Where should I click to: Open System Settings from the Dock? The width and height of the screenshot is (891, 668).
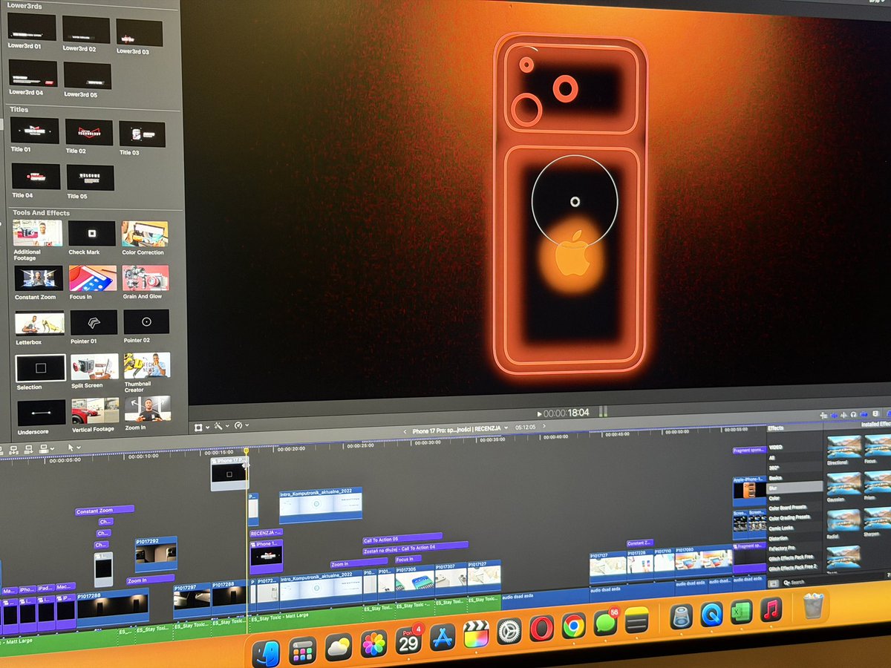click(509, 632)
